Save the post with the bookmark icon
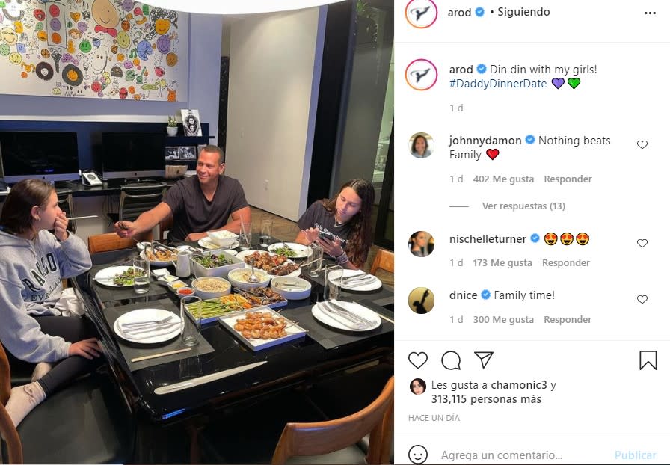This screenshot has width=670, height=465. (x=648, y=360)
